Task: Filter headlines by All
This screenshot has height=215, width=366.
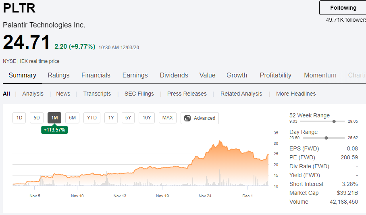Action: (x=6, y=94)
